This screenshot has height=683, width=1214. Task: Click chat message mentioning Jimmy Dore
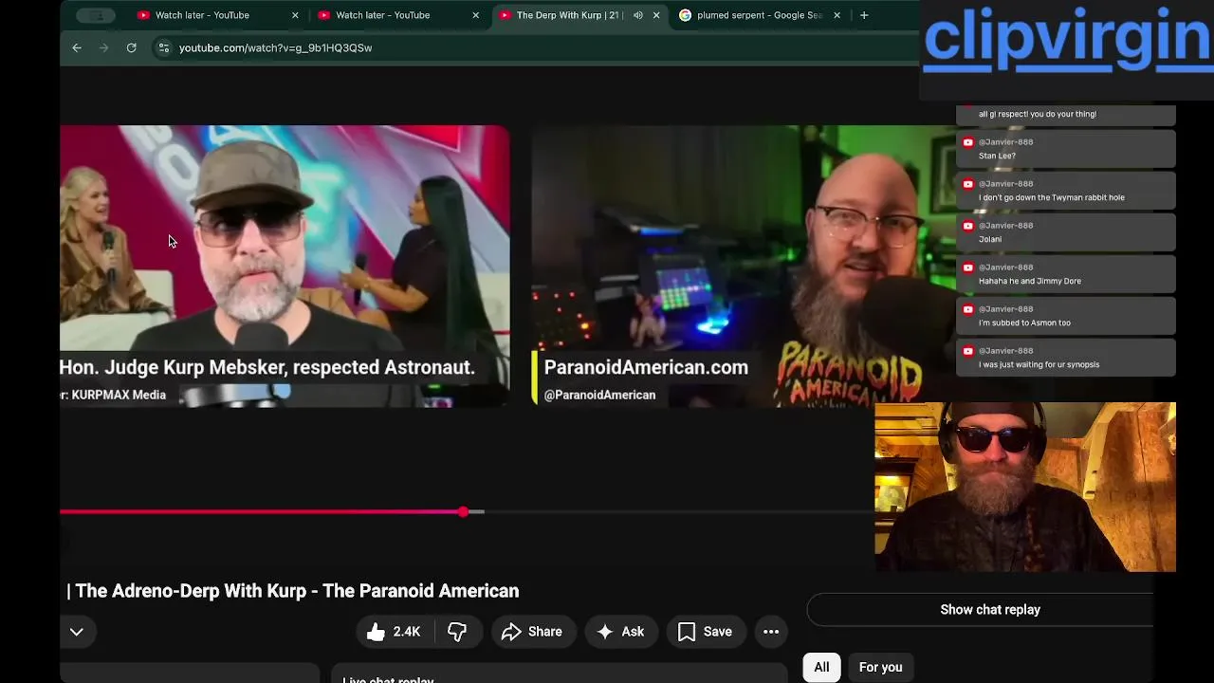[1030, 281]
